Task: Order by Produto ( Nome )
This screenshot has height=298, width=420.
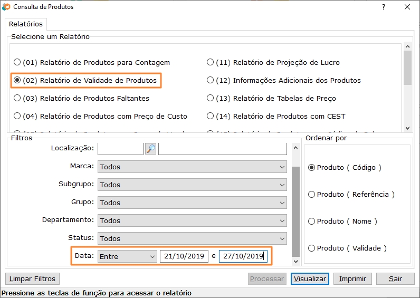Action: click(311, 222)
